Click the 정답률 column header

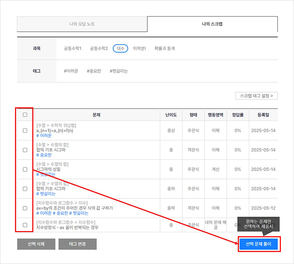click(x=238, y=115)
